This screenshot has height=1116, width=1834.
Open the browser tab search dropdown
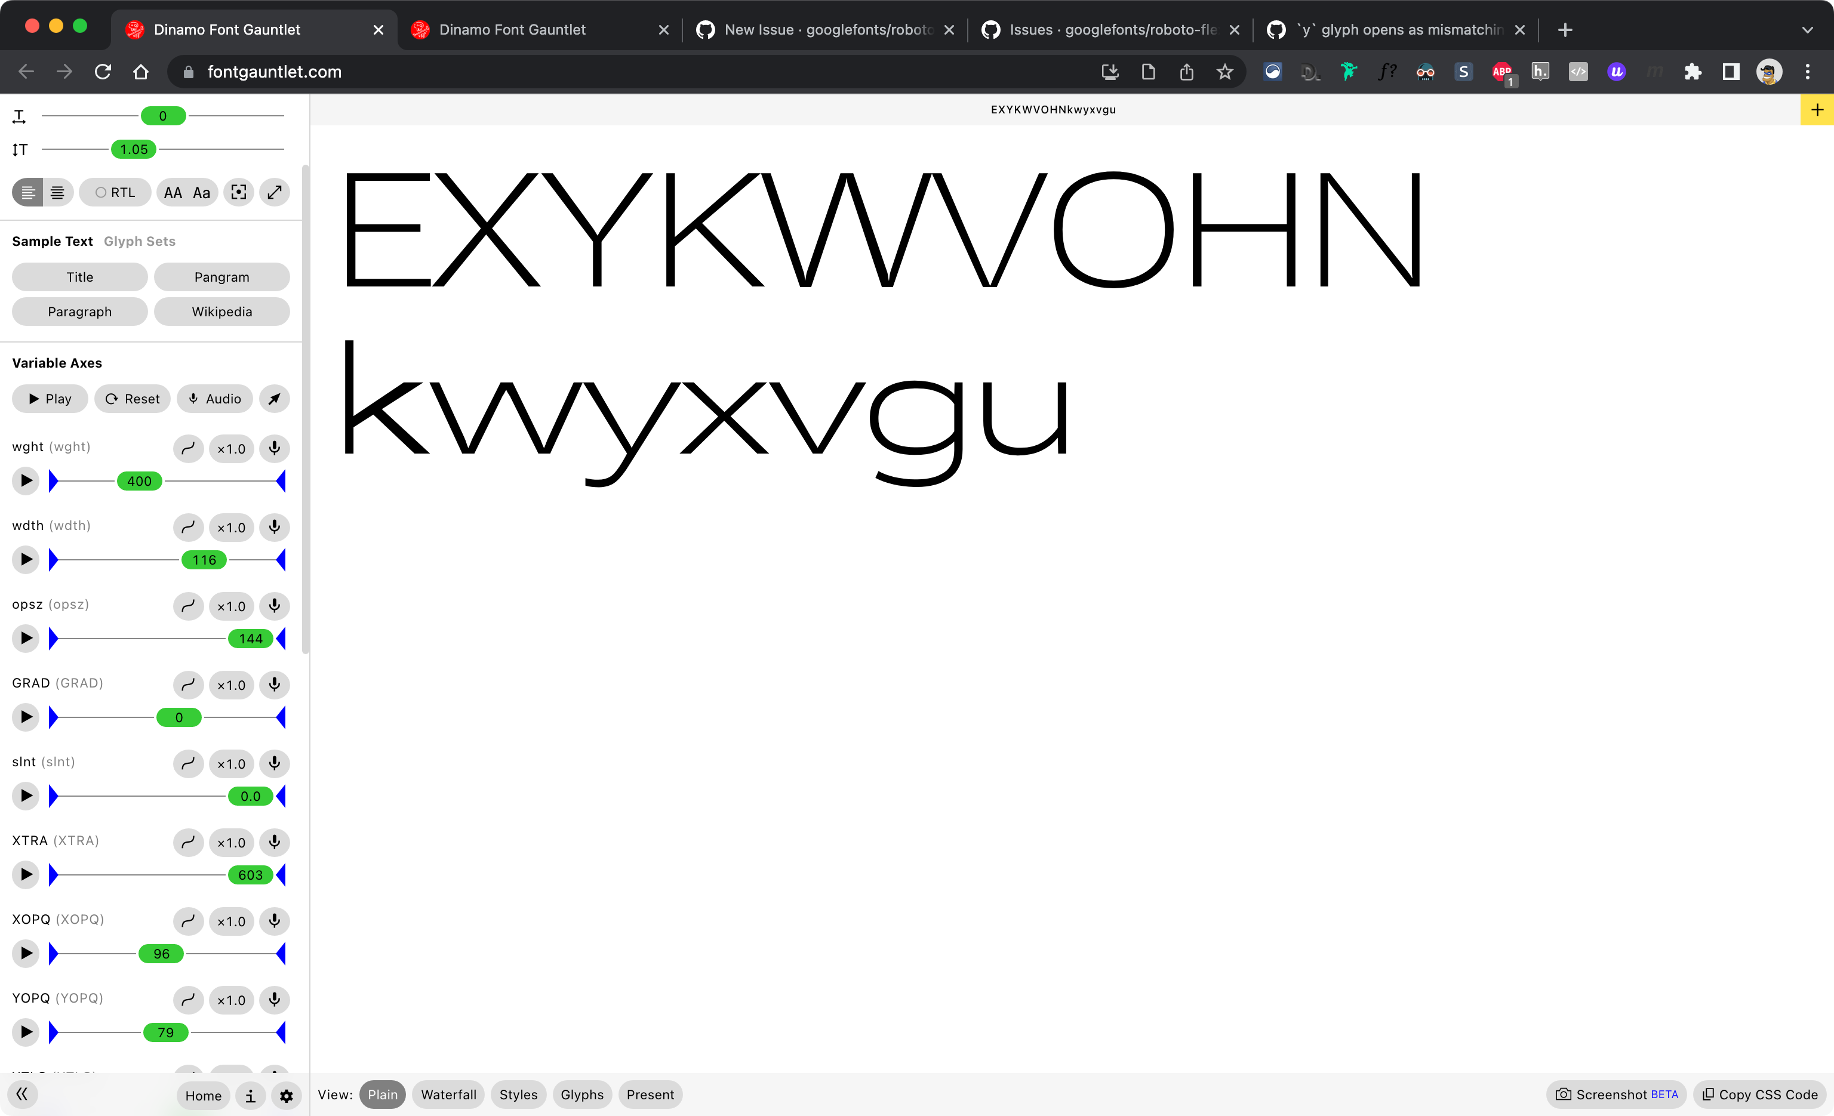click(x=1808, y=30)
